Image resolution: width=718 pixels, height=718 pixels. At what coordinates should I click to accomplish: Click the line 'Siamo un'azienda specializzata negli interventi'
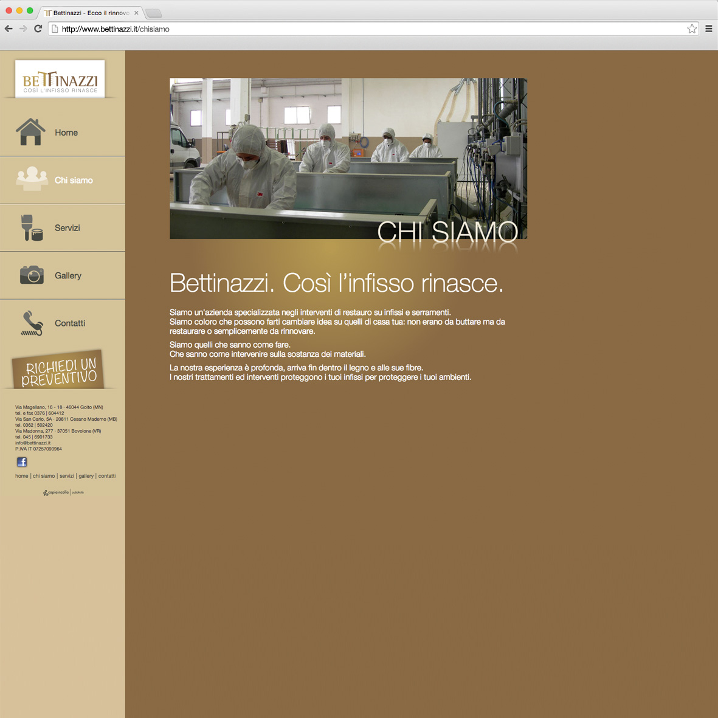[x=310, y=312]
